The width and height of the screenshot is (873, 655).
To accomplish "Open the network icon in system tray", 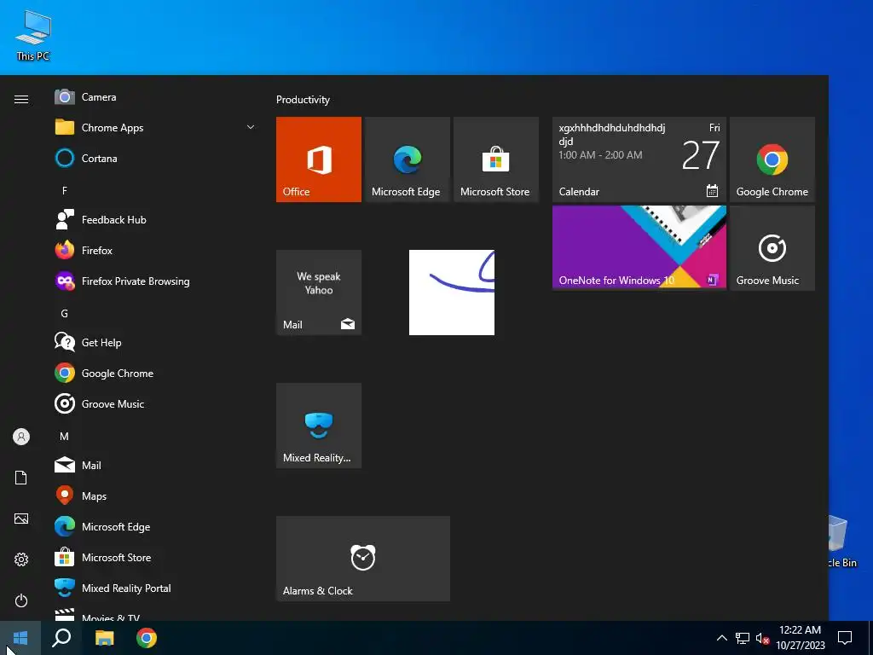I will (743, 638).
